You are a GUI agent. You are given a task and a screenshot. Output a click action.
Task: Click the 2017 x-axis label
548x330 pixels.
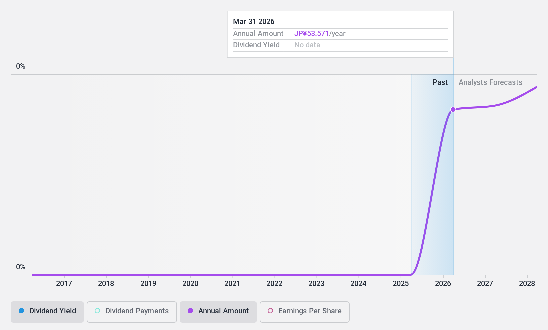[x=64, y=283]
